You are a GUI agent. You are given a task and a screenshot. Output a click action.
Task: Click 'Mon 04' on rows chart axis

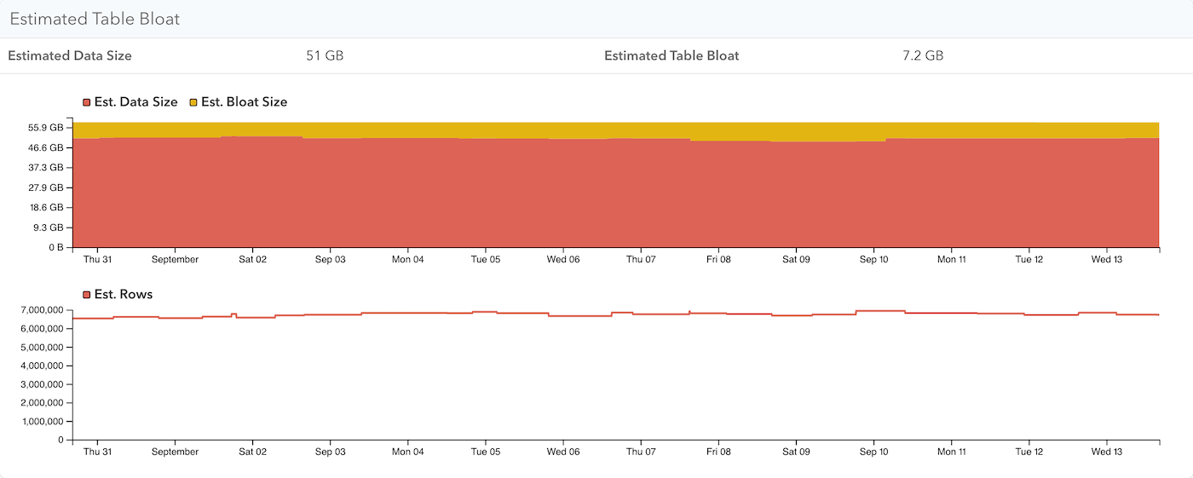coord(407,452)
